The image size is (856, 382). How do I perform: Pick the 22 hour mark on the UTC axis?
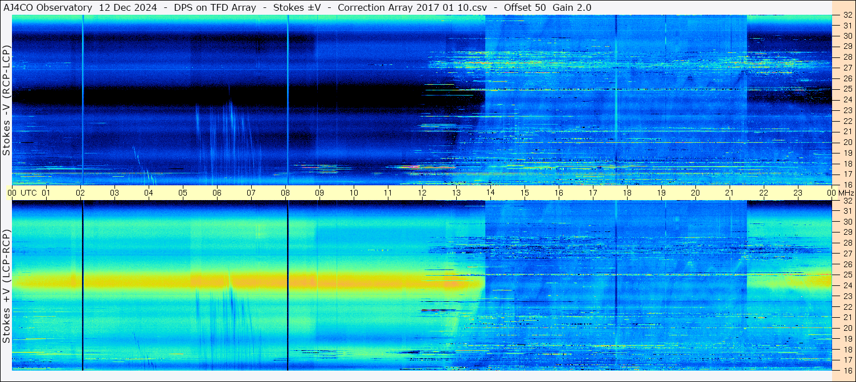click(764, 193)
